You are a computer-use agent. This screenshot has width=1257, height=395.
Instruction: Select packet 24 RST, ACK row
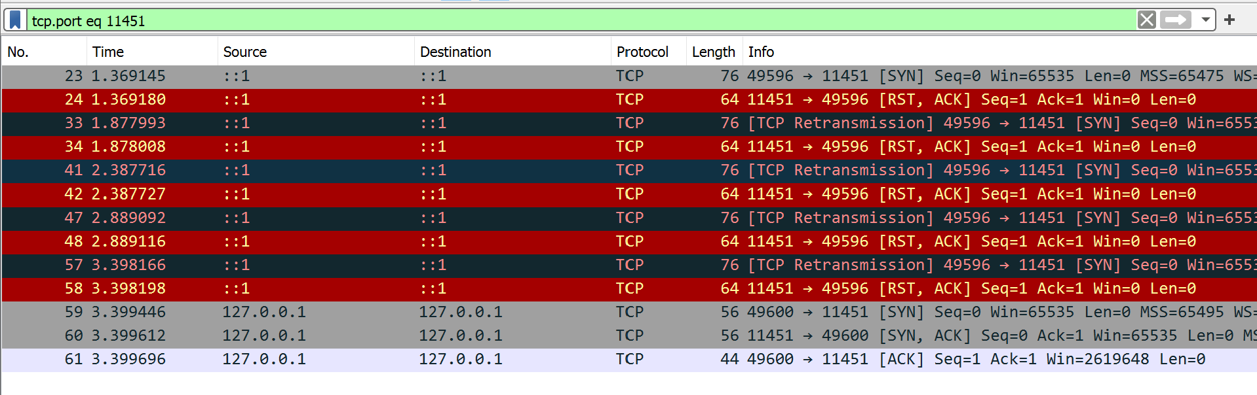[629, 100]
